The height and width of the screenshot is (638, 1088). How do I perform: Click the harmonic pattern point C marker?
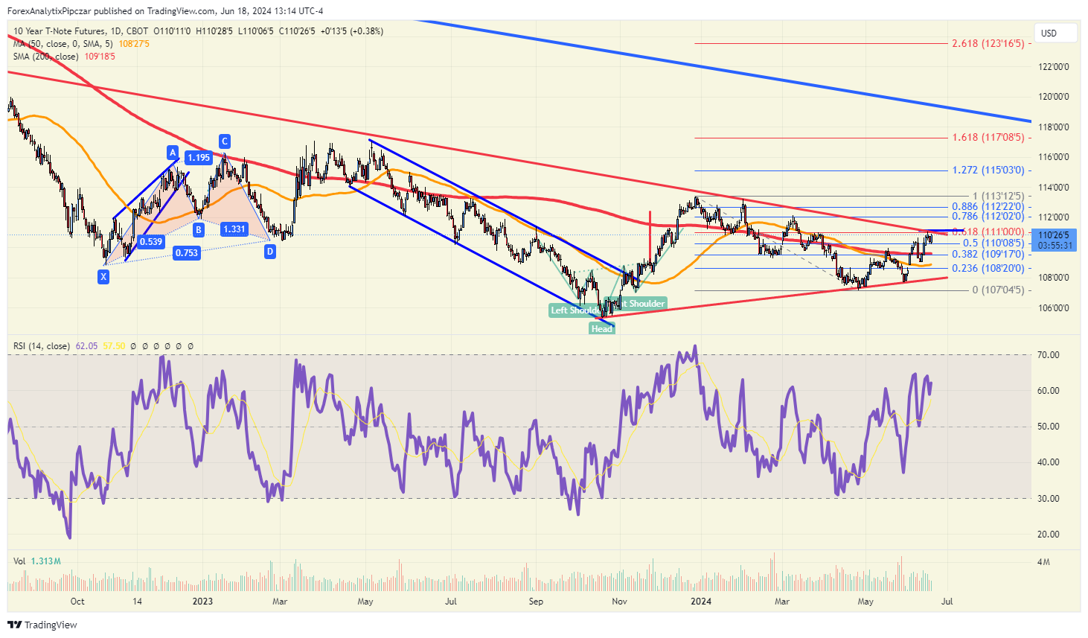224,141
